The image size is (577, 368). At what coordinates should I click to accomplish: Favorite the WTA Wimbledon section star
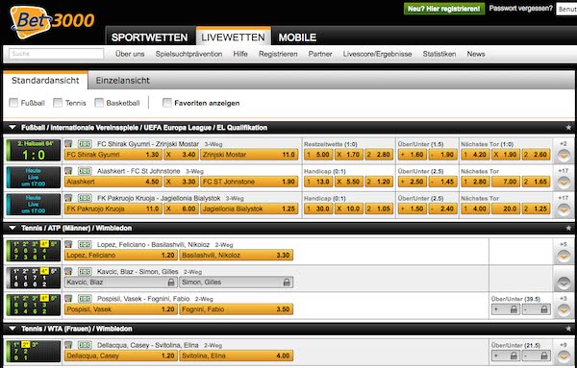point(568,329)
